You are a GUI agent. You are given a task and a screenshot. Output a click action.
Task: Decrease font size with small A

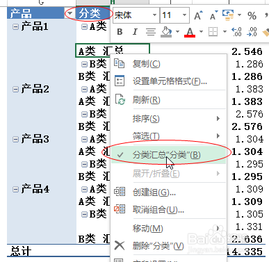click(213, 15)
